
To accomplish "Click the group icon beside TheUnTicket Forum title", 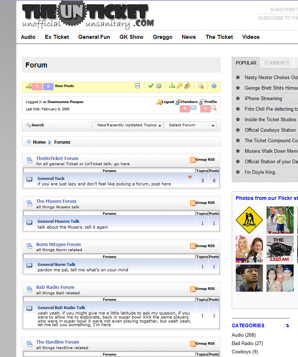I will (x=29, y=160).
